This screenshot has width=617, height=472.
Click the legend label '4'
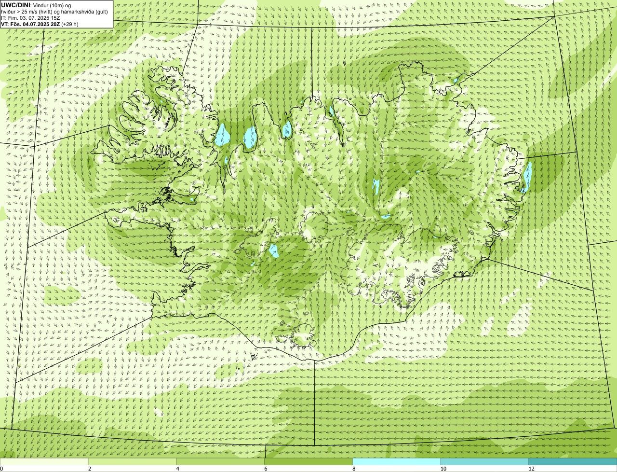pyautogui.click(x=178, y=469)
